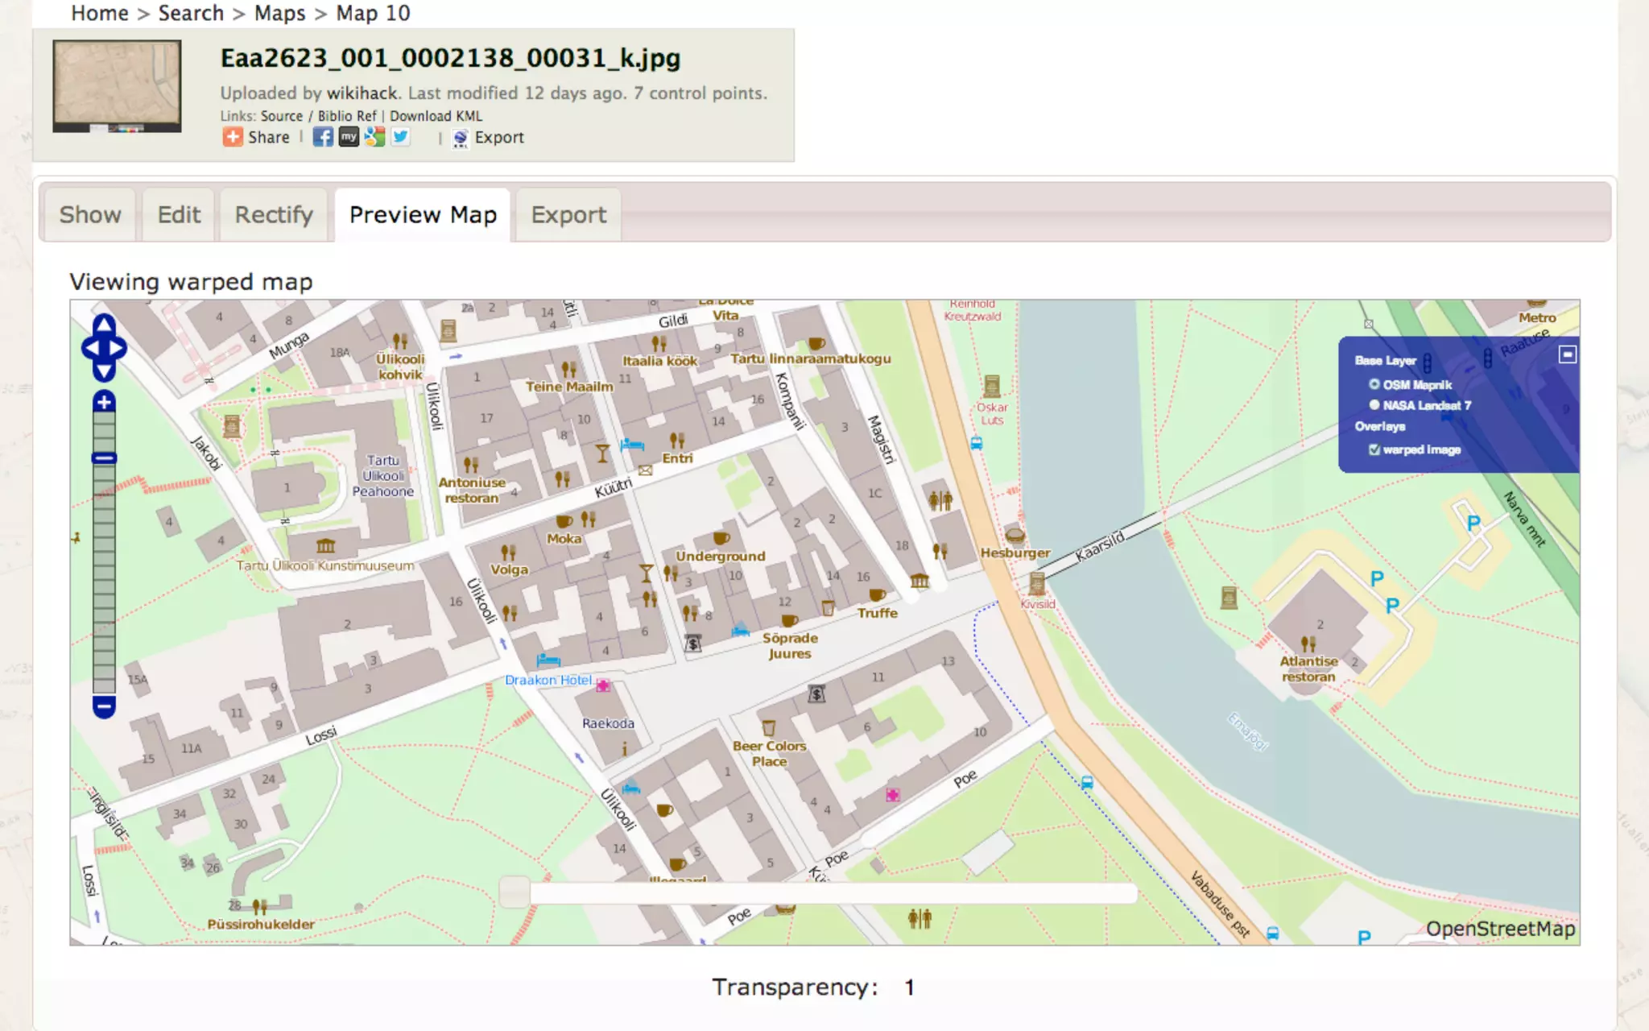Click the Google share icon
The image size is (1649, 1031).
374,137
